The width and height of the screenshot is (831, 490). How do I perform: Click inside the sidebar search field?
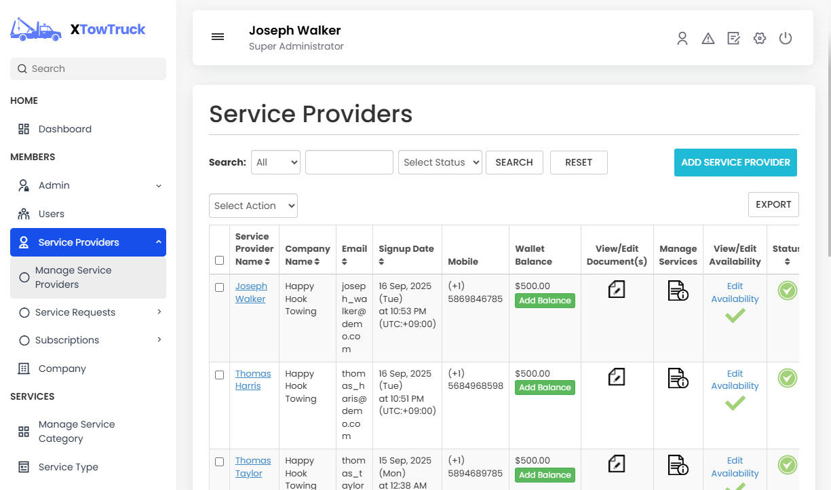tap(88, 69)
